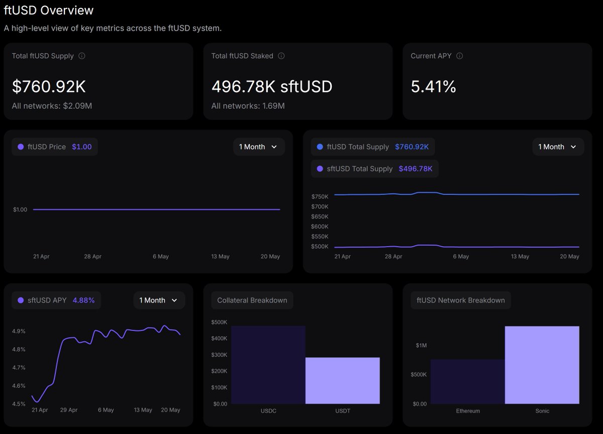Click the ftUSD Network Breakdown label

tap(461, 300)
